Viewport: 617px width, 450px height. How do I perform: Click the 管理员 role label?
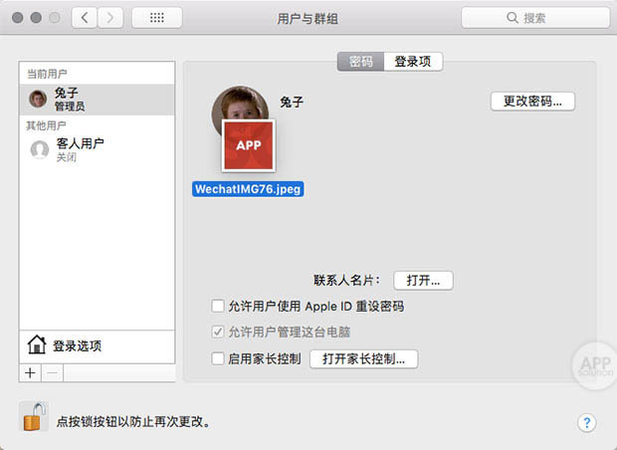pos(70,107)
